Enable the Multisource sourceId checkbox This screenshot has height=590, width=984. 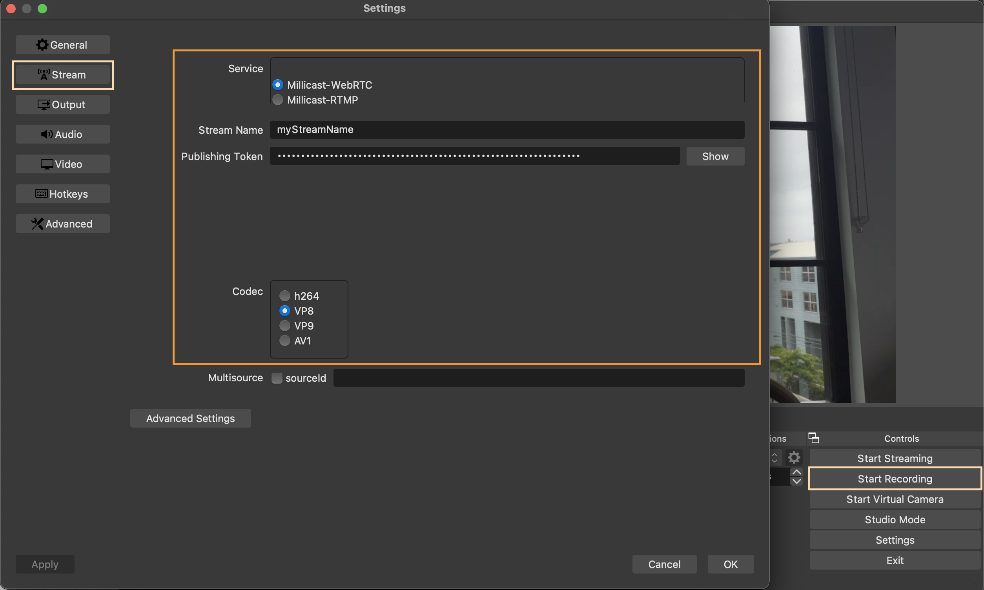277,378
